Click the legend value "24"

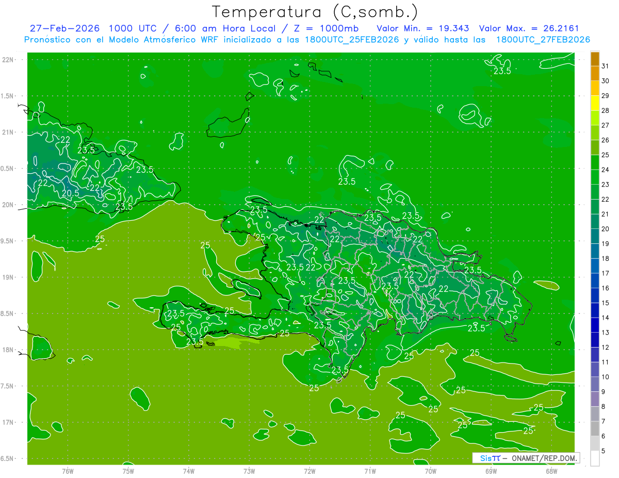[x=605, y=169]
